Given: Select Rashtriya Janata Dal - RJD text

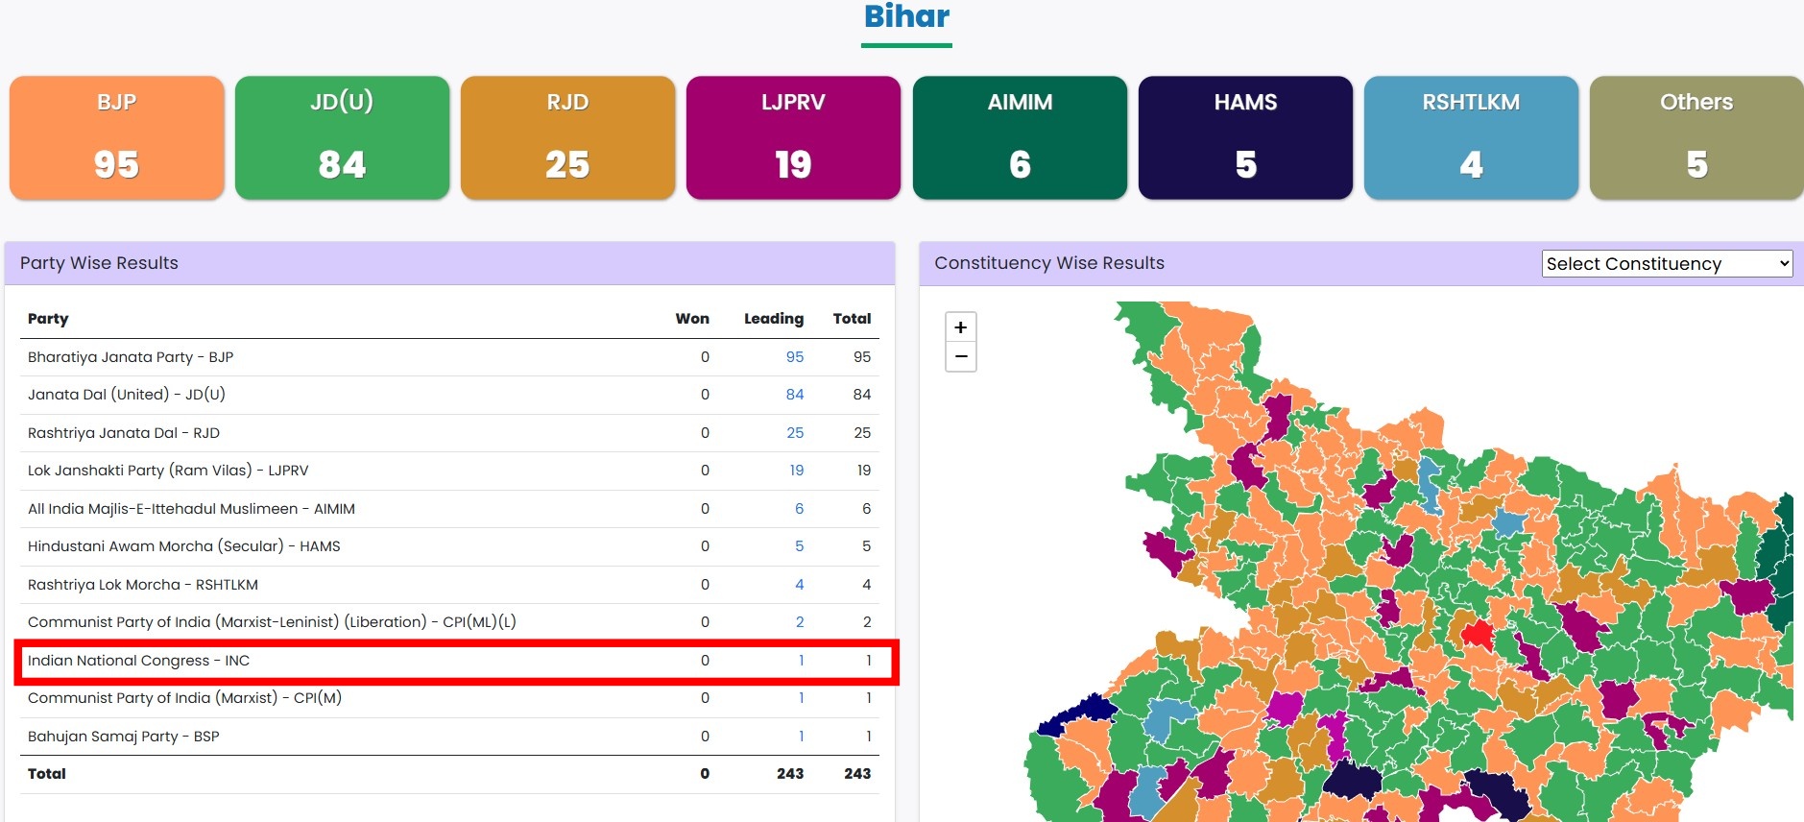Looking at the screenshot, I should click(124, 433).
